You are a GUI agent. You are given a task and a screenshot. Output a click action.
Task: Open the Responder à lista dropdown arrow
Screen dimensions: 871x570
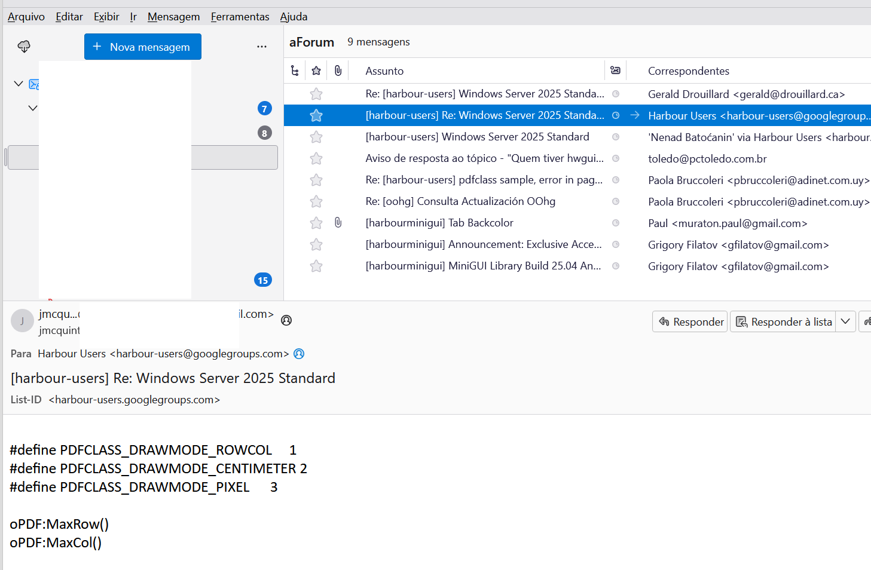(845, 321)
